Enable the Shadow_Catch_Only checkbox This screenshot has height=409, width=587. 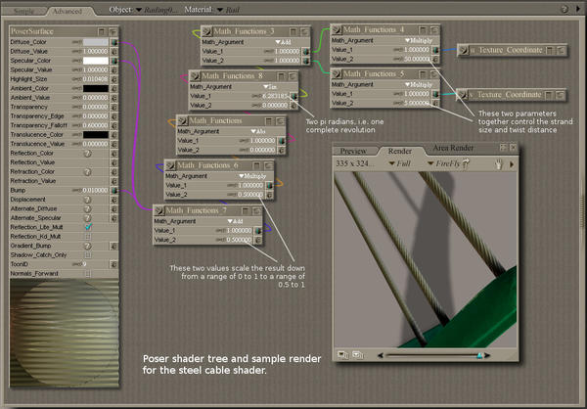(x=88, y=255)
